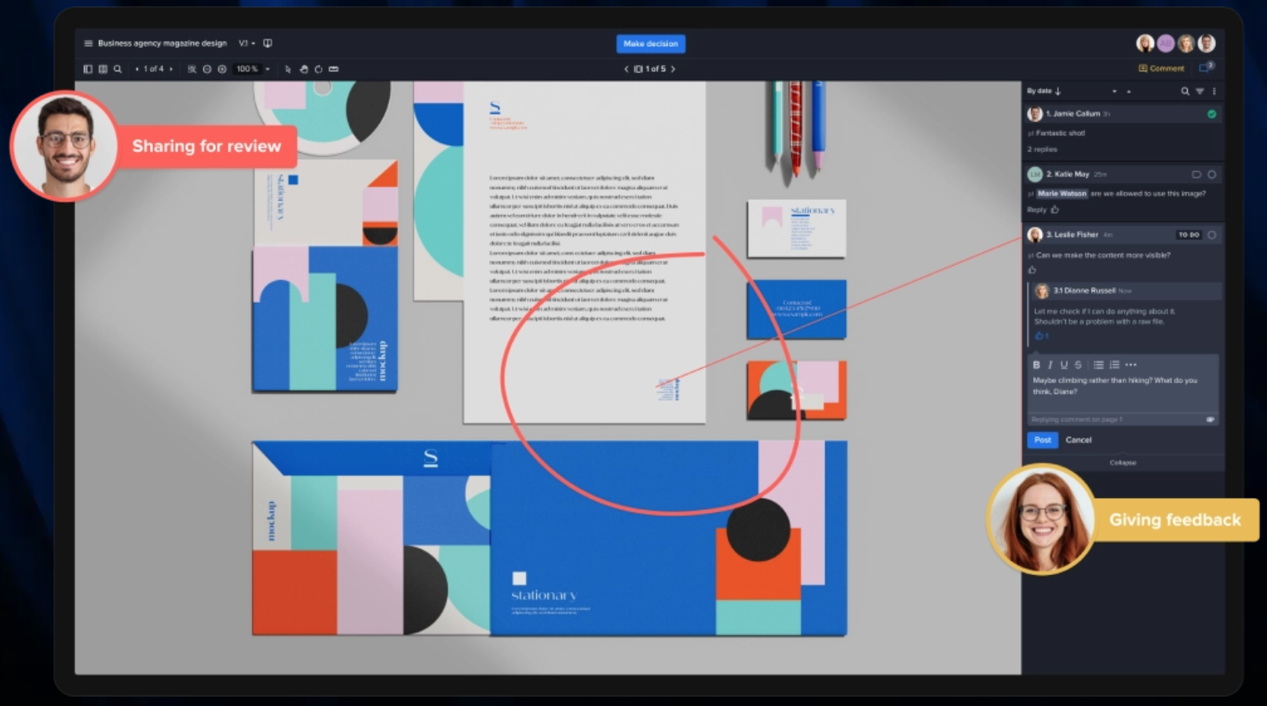
Task: Post the reply about climbing rather than hiking
Action: pyautogui.click(x=1042, y=440)
